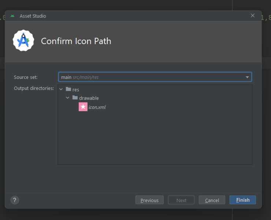The width and height of the screenshot is (271, 220).
Task: Go back with the Previous button
Action: coord(149,200)
